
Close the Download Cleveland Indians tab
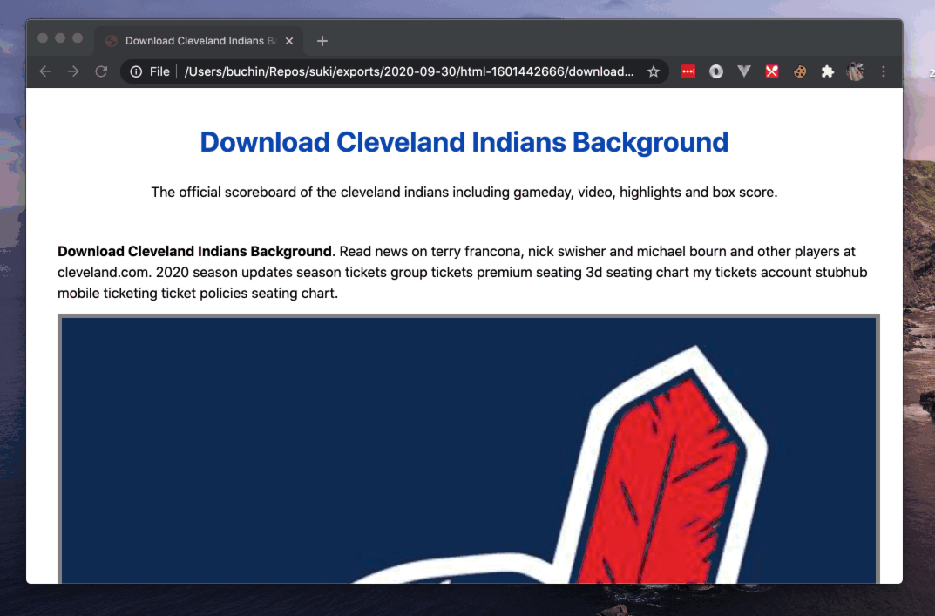click(x=290, y=41)
